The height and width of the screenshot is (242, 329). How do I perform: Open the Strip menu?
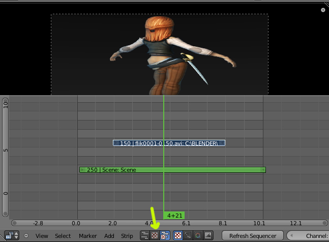click(127, 236)
